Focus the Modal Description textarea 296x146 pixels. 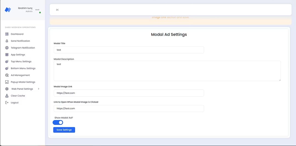tap(167, 71)
